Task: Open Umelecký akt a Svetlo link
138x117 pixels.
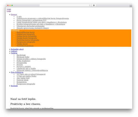Action: point(26,69)
